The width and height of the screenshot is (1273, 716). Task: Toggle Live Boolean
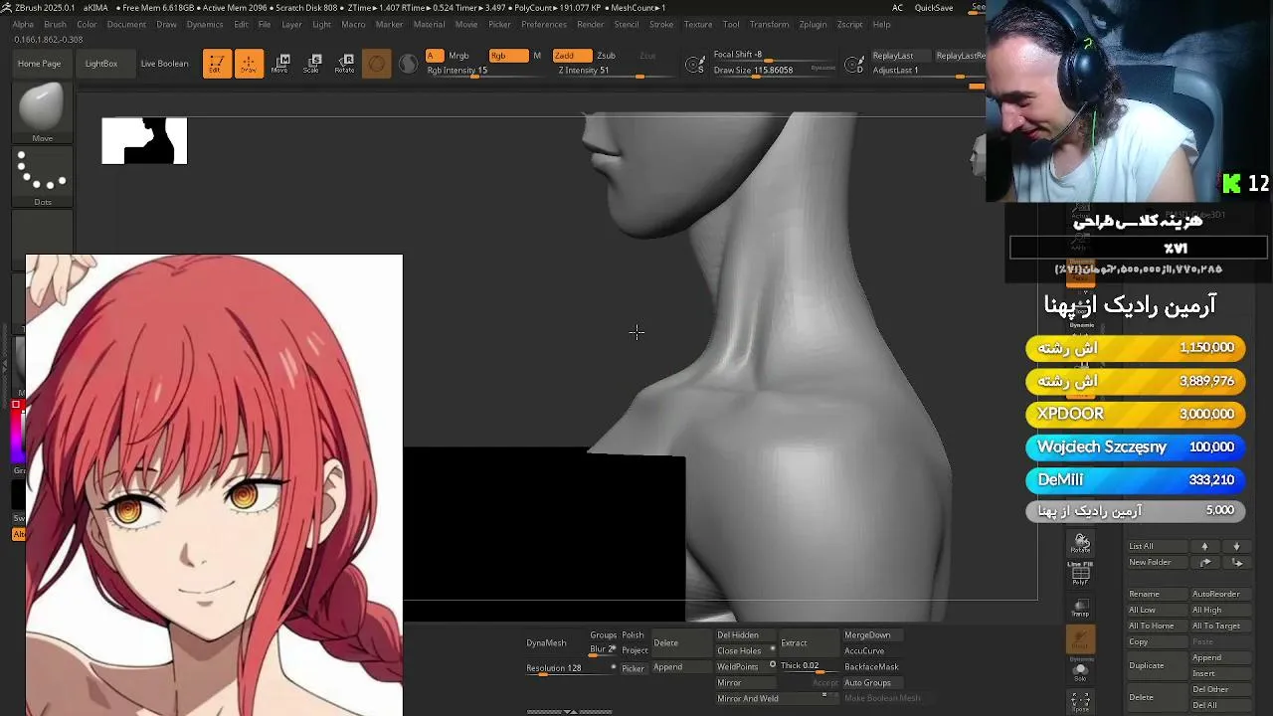(164, 64)
